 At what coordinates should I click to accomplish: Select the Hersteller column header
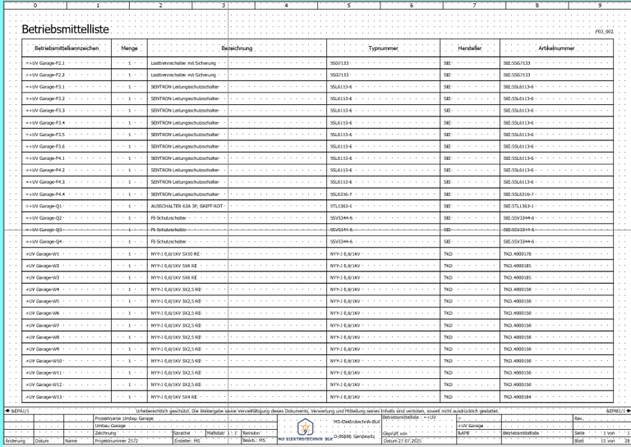[470, 48]
